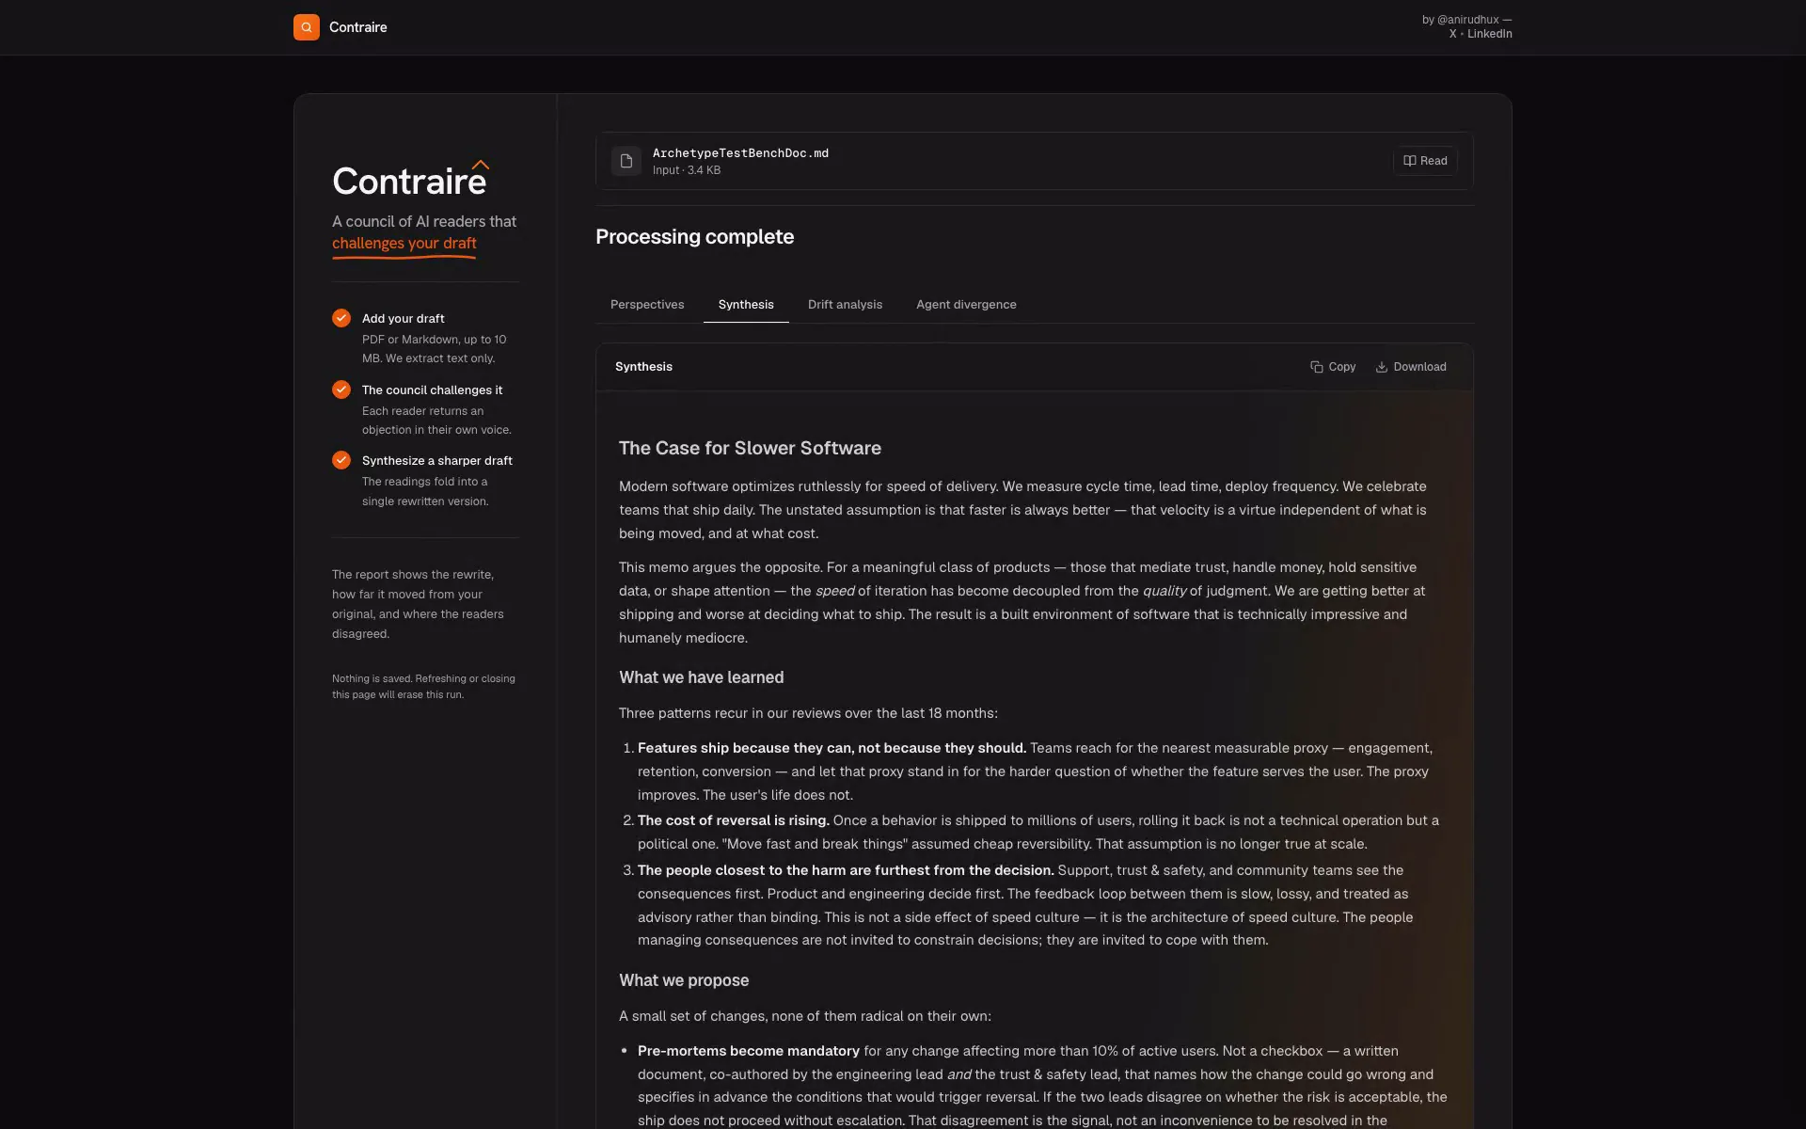Click the by @anirudhux credit text
This screenshot has height=1129, width=1806.
pyautogui.click(x=1466, y=20)
